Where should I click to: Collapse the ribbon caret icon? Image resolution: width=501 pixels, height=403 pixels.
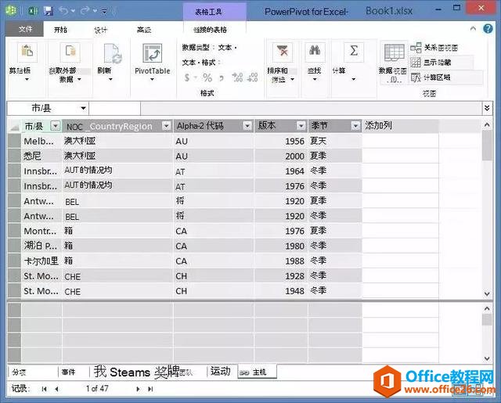pos(473,29)
